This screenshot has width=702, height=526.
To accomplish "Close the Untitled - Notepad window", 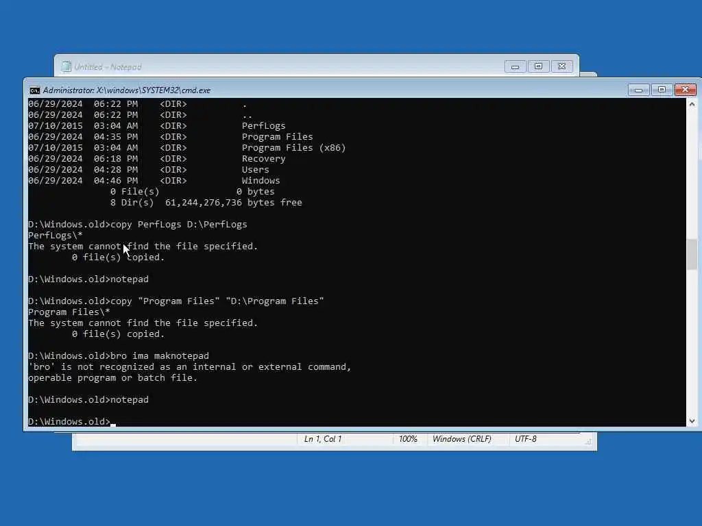I will [562, 66].
